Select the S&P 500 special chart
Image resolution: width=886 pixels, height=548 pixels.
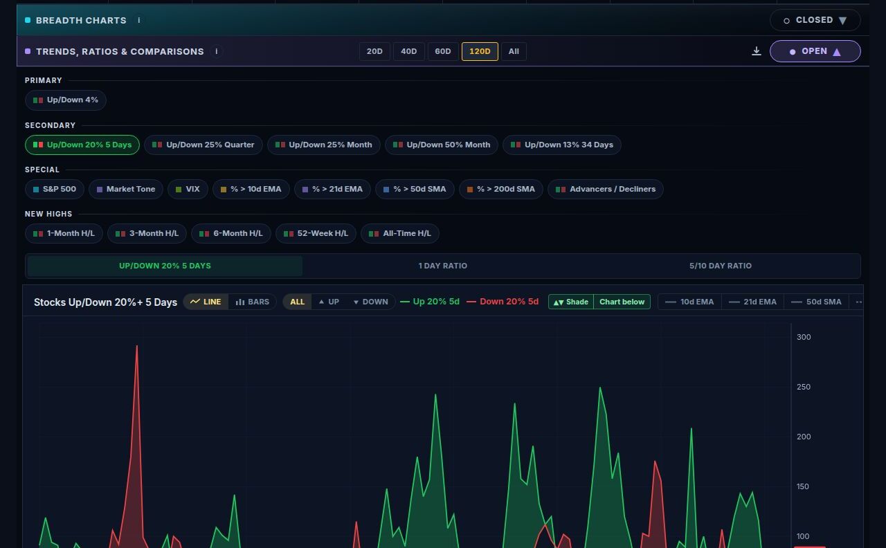click(x=55, y=189)
